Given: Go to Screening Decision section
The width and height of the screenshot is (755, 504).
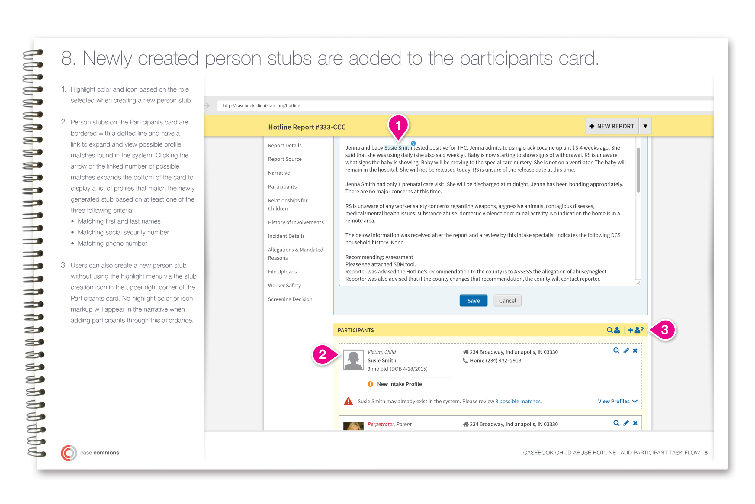Looking at the screenshot, I should [290, 299].
